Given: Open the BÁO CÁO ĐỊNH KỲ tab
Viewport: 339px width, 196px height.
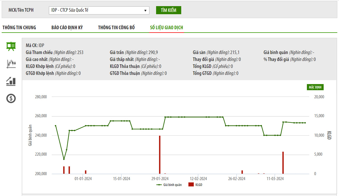Looking at the screenshot, I should 67,28.
